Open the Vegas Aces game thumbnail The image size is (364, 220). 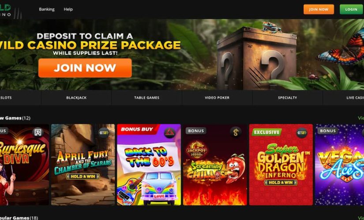(x=339, y=165)
